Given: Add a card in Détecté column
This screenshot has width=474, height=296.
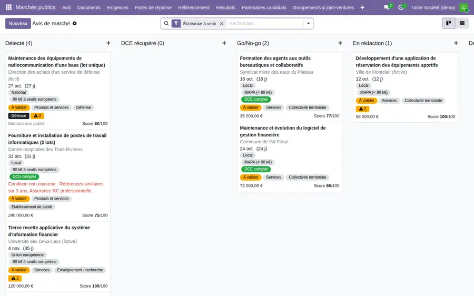Looking at the screenshot, I should (108, 43).
